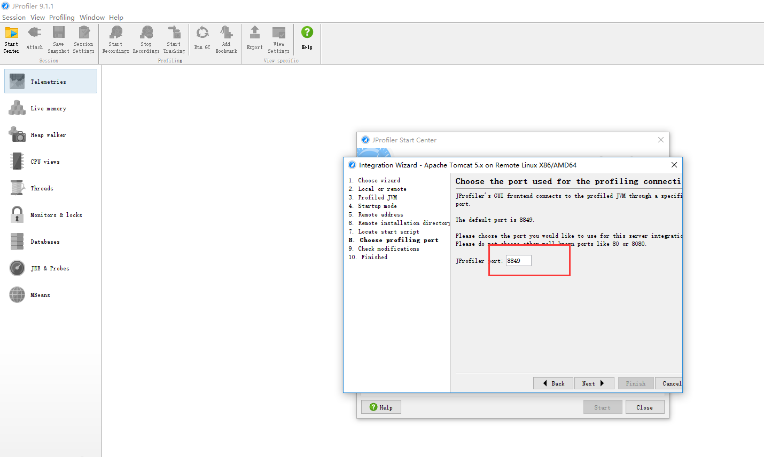Focus the JProfiler port input field
The width and height of the screenshot is (764, 457).
[x=518, y=261]
